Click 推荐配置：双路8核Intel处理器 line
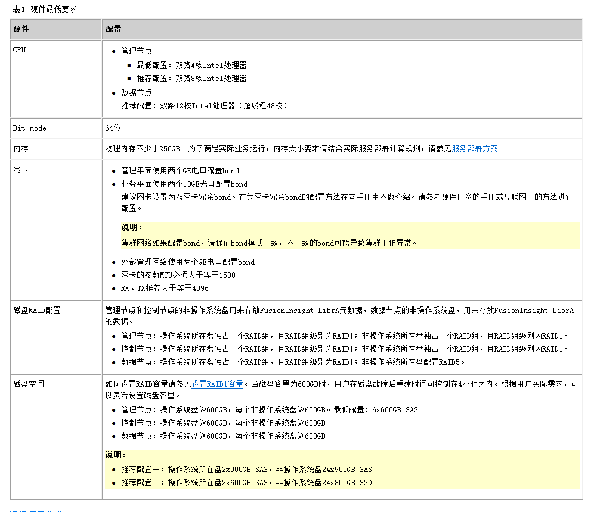The width and height of the screenshot is (591, 512). tap(191, 78)
